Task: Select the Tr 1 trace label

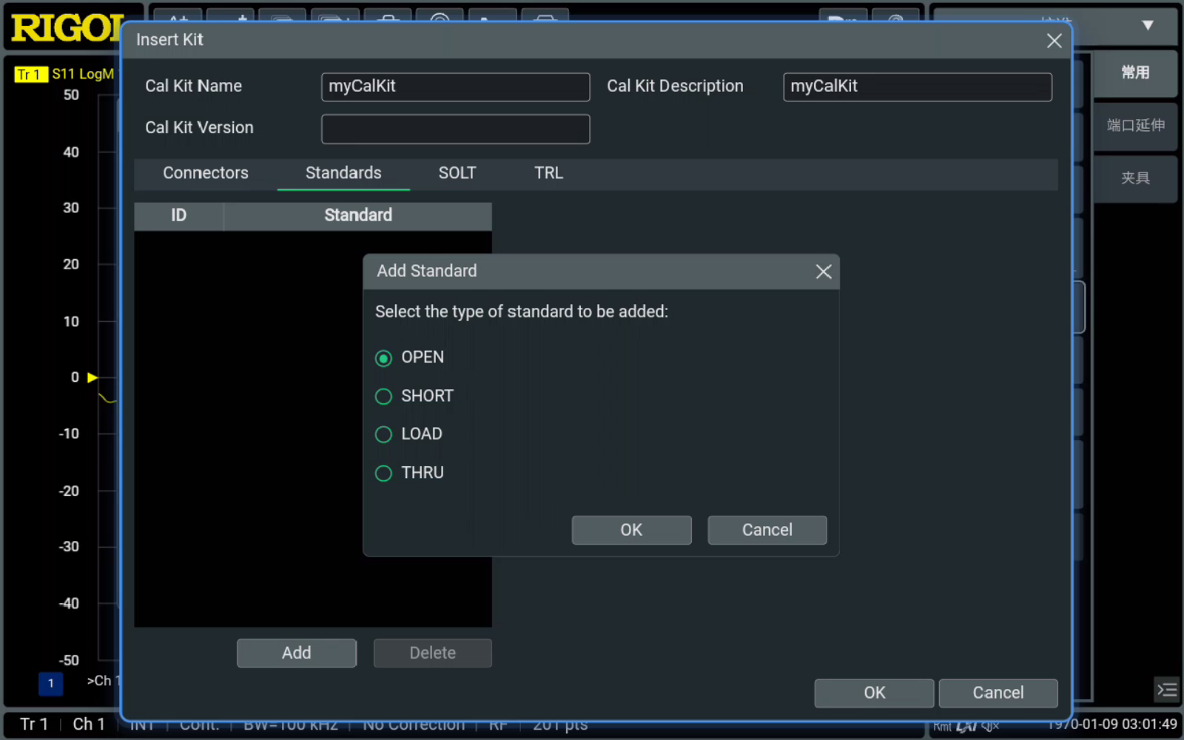Action: point(30,74)
